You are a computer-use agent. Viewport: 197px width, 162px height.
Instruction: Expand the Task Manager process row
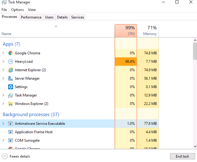[3, 95]
